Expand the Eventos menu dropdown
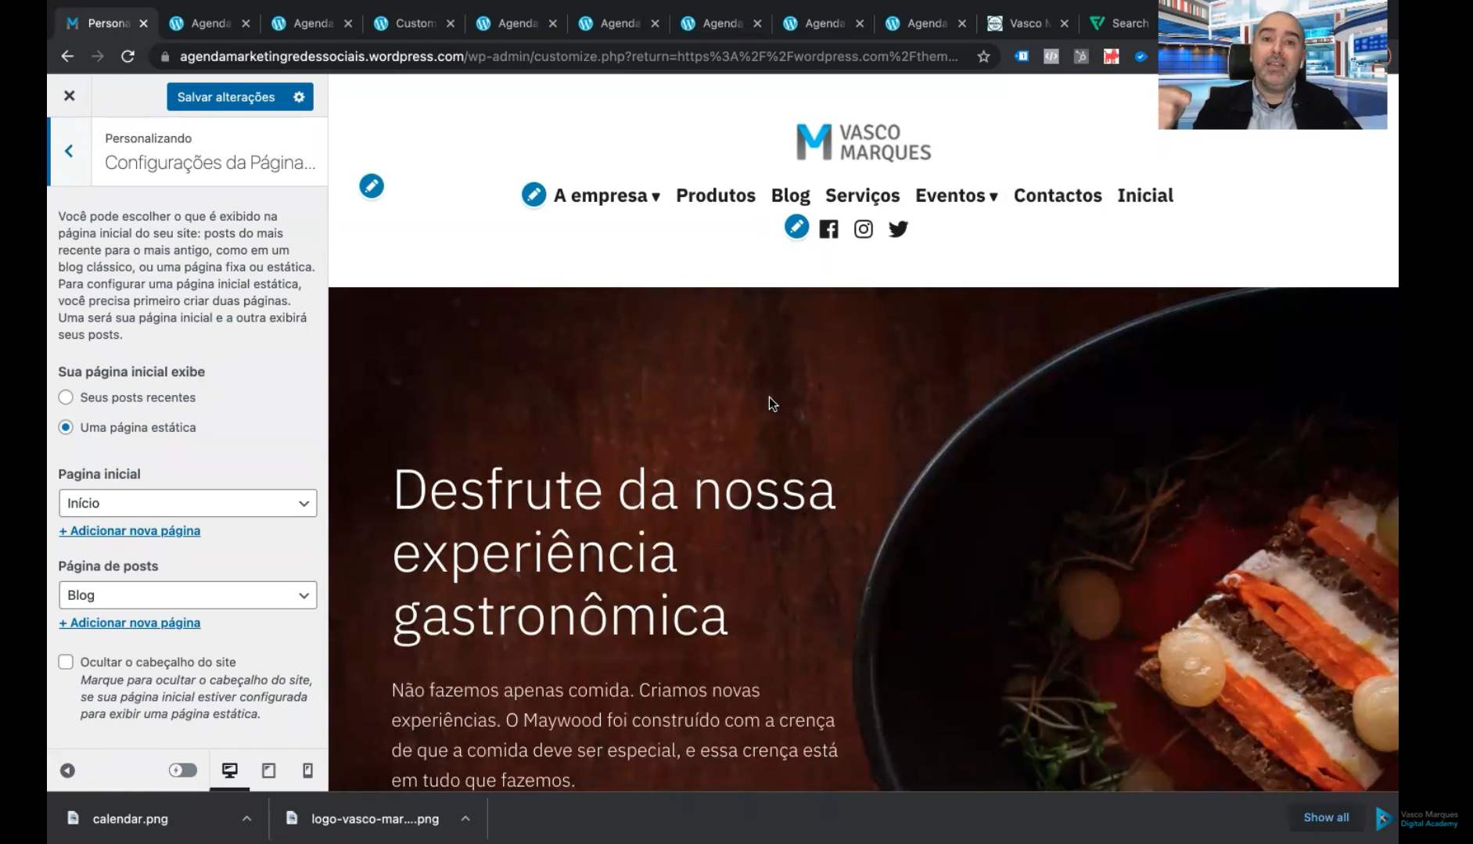This screenshot has width=1473, height=844. (956, 196)
